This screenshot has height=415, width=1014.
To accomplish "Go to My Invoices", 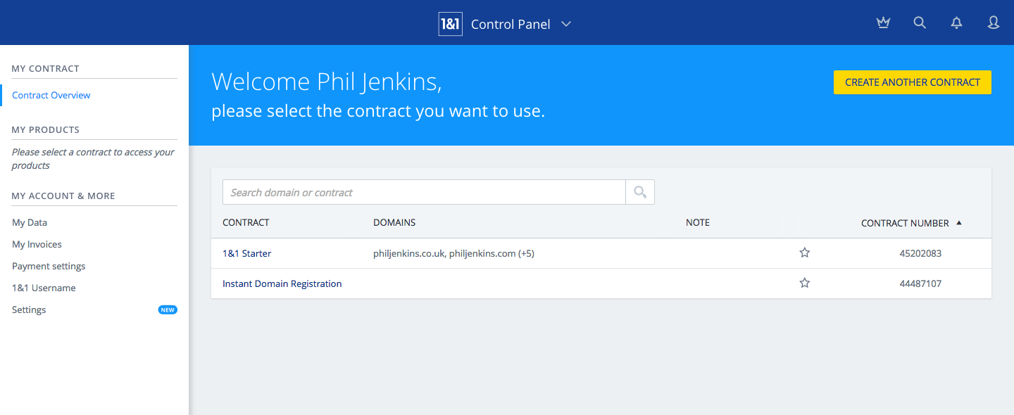I will (37, 244).
